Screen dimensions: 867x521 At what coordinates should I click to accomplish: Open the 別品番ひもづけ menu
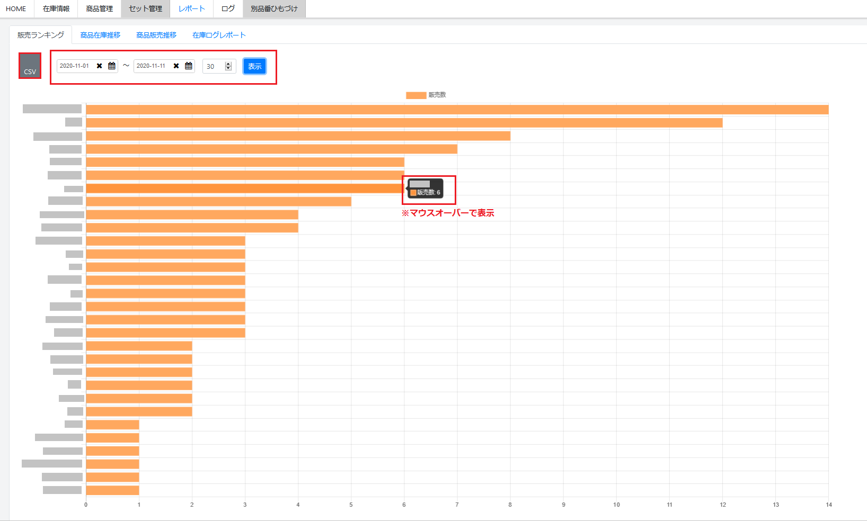(275, 9)
